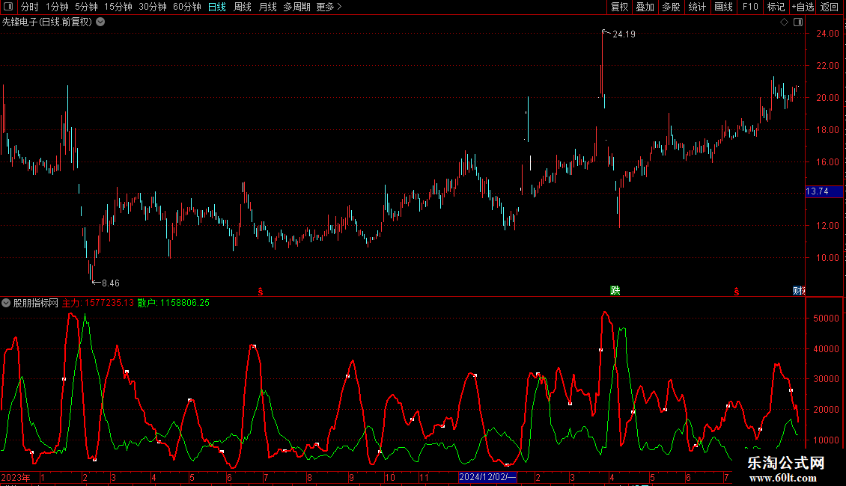Click the 24.19 high price label
This screenshot has height=486, width=846.
tap(624, 34)
